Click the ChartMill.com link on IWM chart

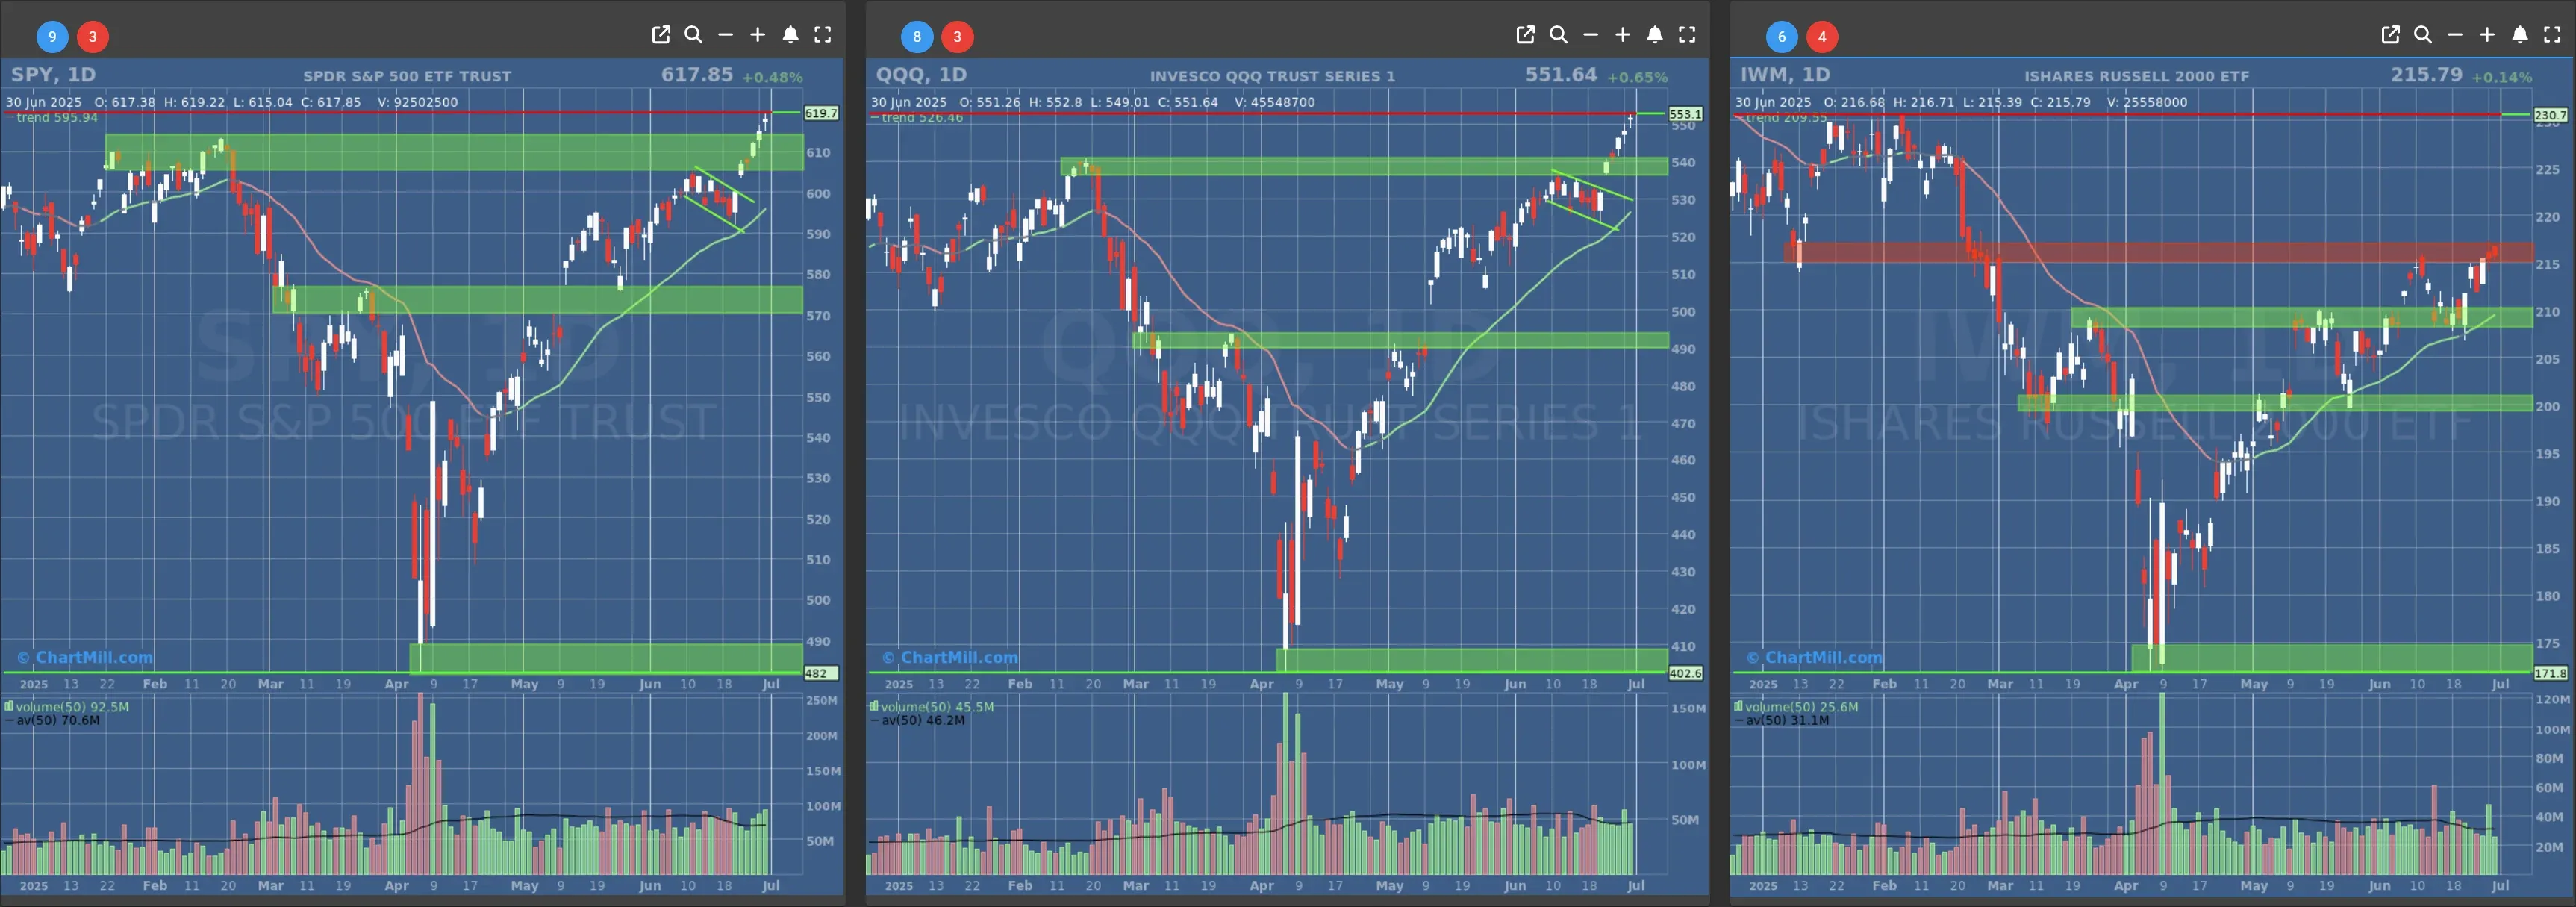pyautogui.click(x=1814, y=657)
